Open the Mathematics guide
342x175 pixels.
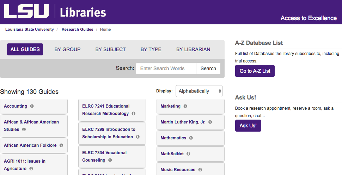[x=173, y=138]
